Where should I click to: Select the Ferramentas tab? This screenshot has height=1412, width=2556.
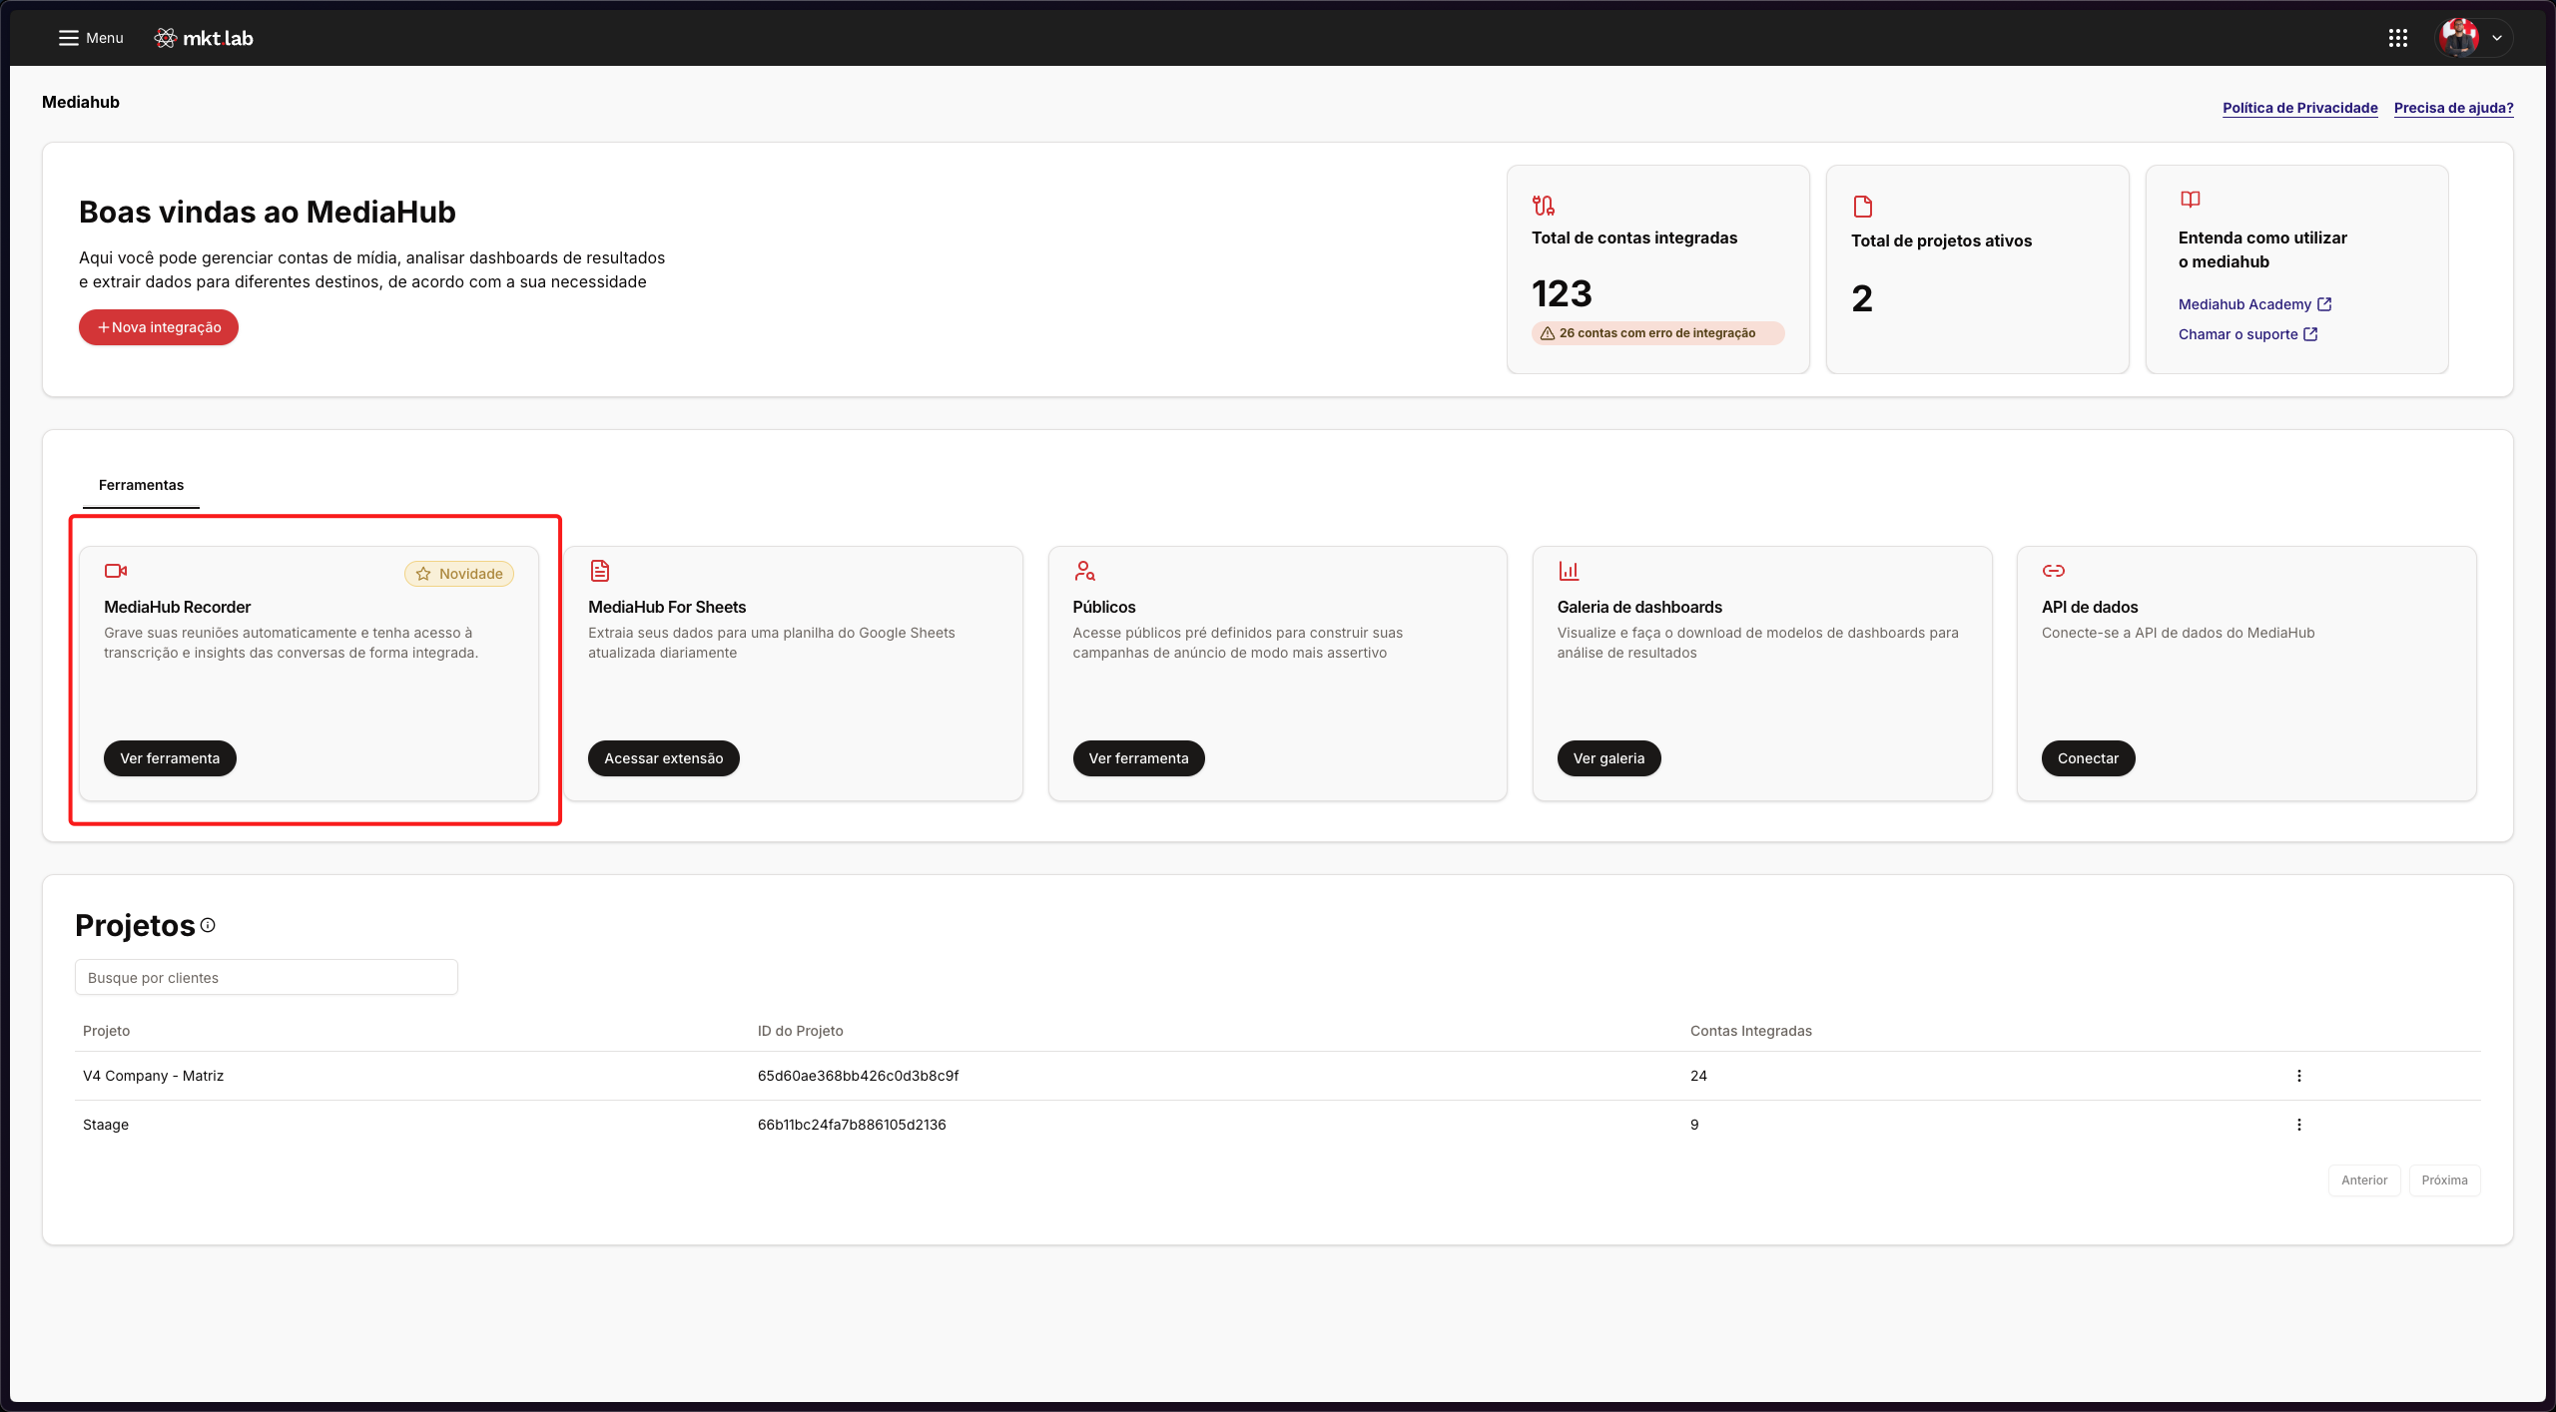coord(141,485)
